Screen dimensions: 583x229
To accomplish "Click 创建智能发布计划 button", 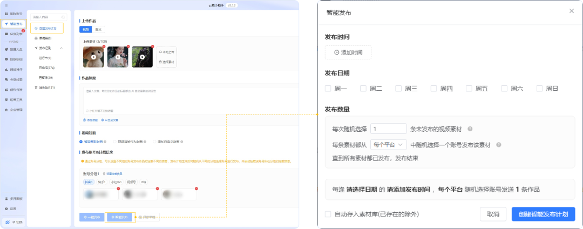I will [x=543, y=214].
